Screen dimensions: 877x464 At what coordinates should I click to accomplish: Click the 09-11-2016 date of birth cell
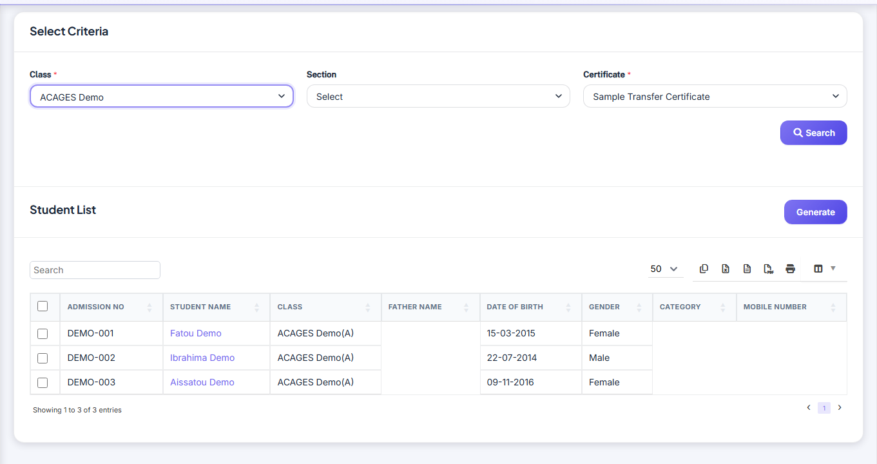[x=531, y=382]
